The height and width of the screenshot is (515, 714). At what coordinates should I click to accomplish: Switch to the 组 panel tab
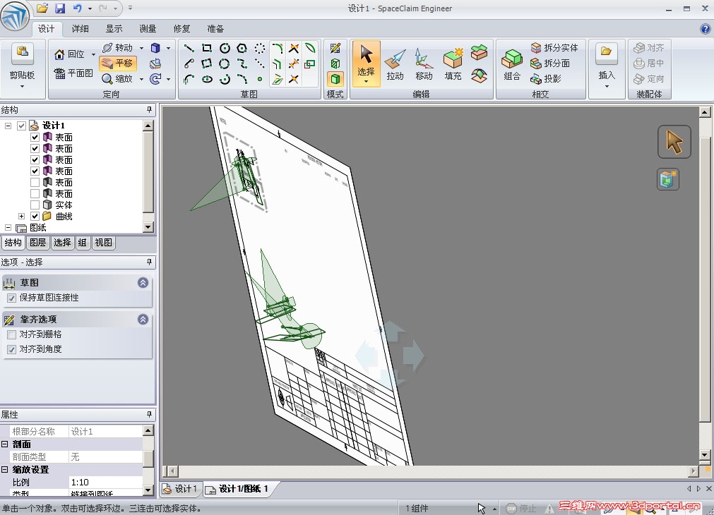[x=82, y=243]
